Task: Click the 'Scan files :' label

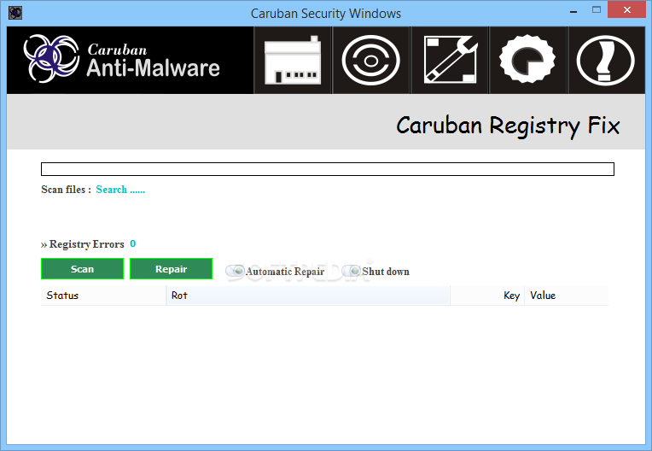Action: click(66, 190)
